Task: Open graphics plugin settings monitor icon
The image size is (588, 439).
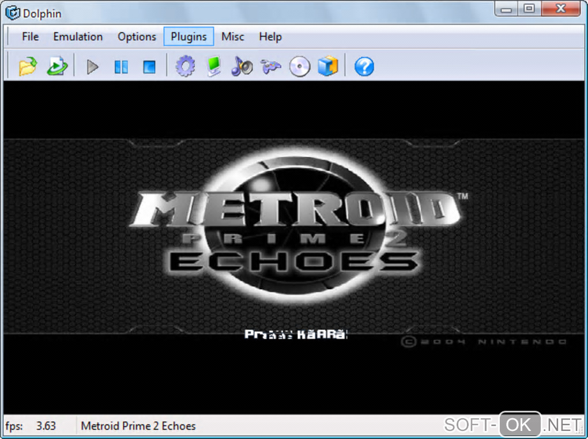Action: (214, 66)
